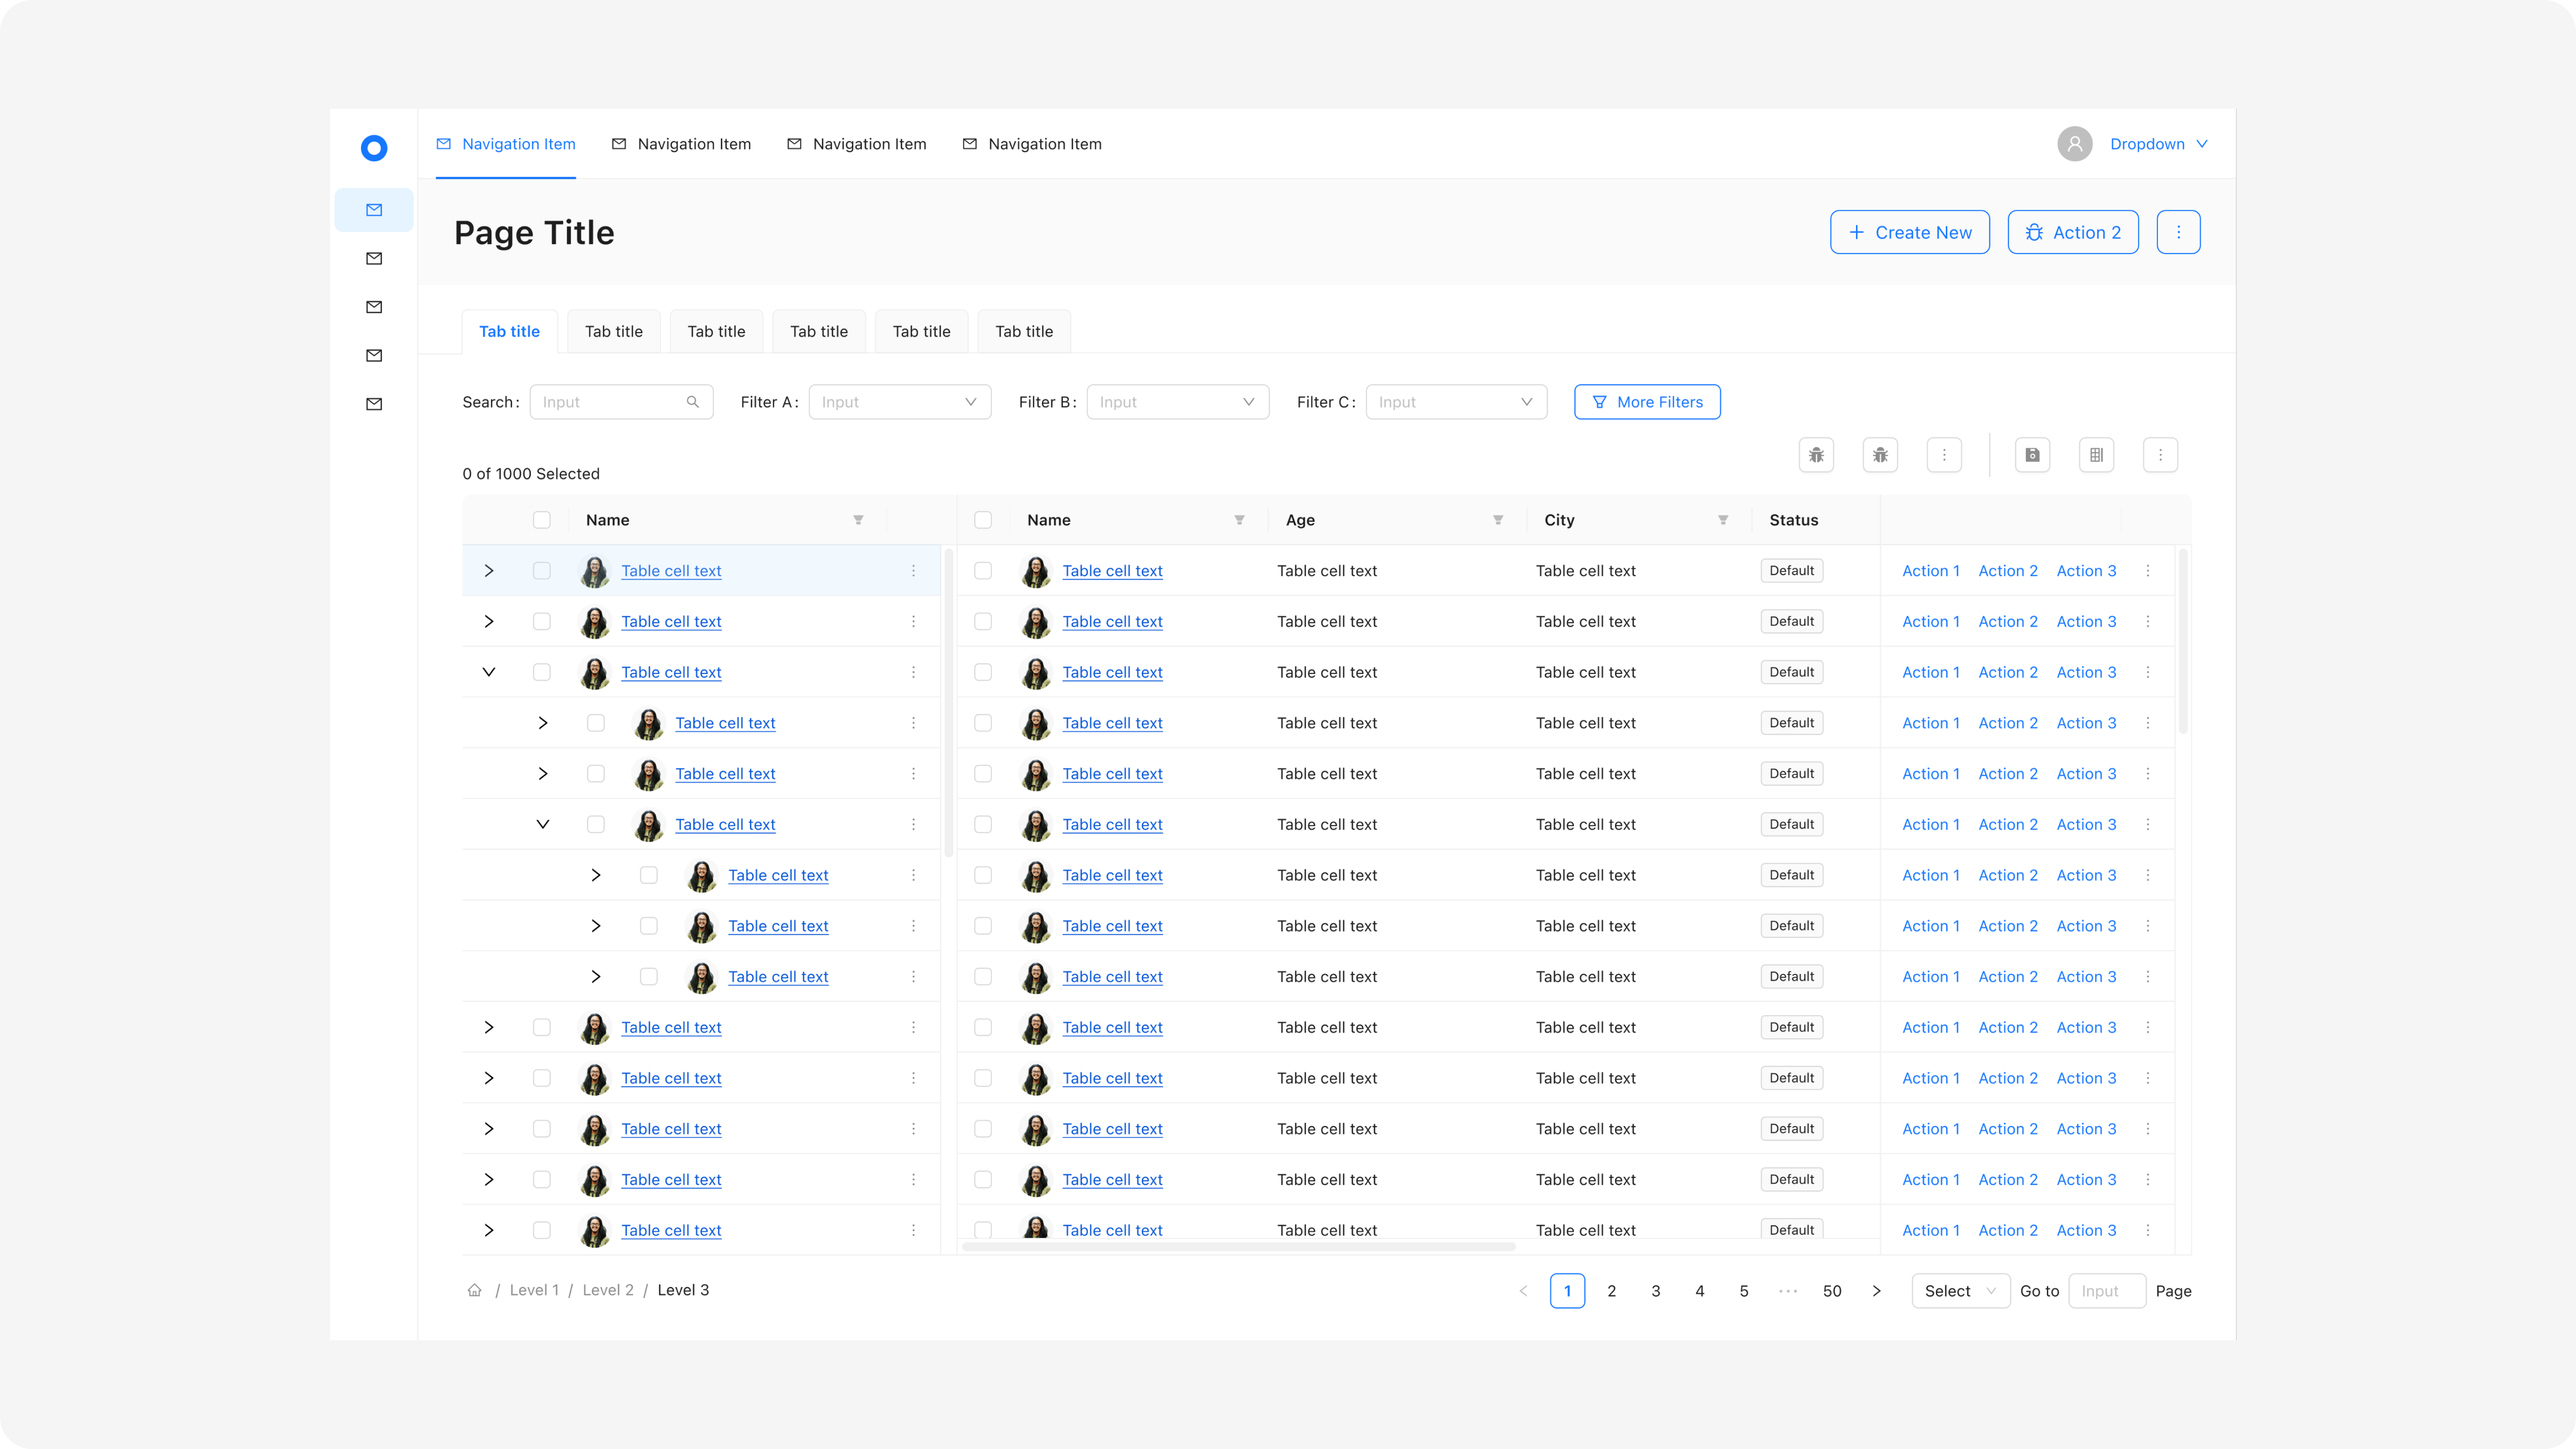Viewport: 2576px width, 1449px height.
Task: Expand the highlighted first tree row
Action: coord(489,571)
